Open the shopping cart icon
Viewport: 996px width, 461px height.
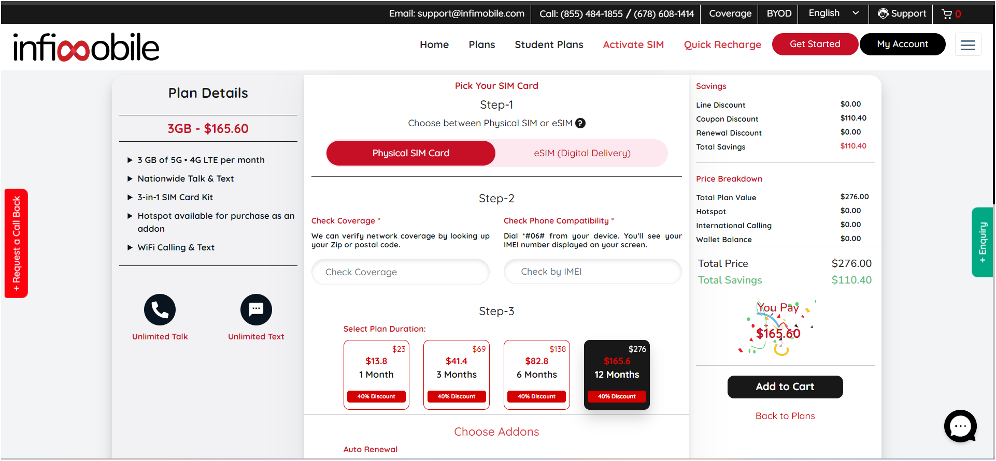(x=947, y=14)
